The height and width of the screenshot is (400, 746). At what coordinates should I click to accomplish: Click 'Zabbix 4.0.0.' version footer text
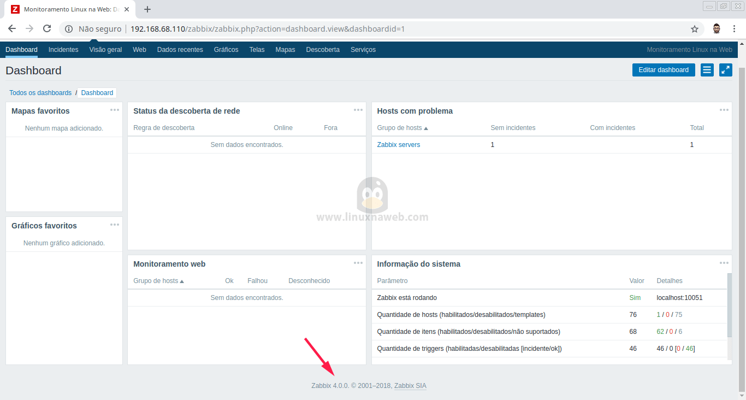click(330, 386)
